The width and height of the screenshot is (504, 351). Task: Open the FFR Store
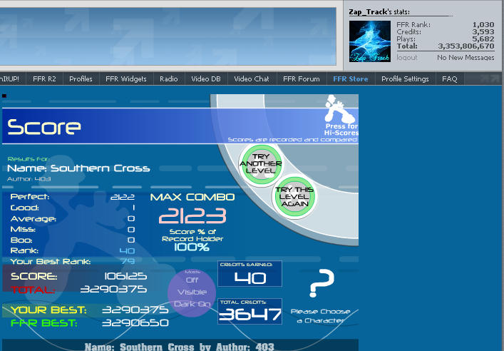[x=351, y=78]
